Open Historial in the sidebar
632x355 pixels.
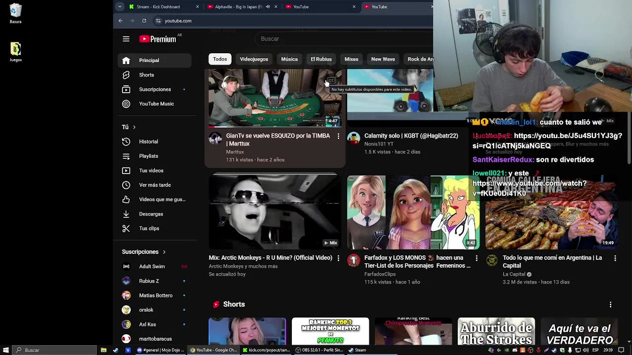coord(155,142)
